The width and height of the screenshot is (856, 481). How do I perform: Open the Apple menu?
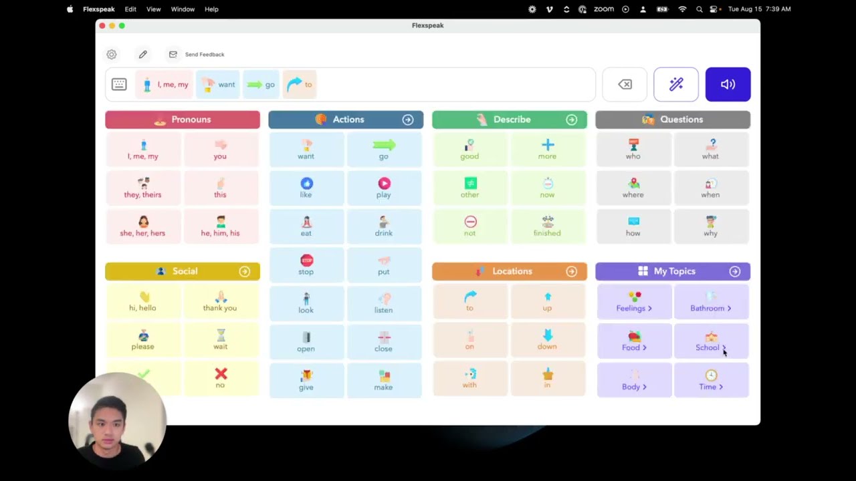click(70, 9)
